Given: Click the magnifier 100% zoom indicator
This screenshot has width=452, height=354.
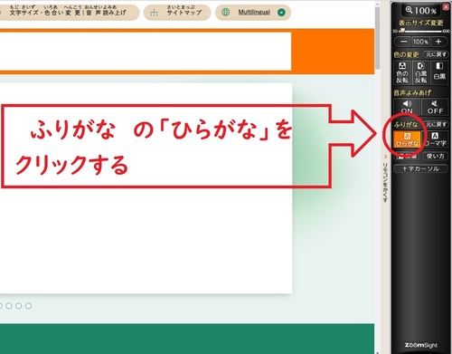Looking at the screenshot, I should pyautogui.click(x=421, y=11).
